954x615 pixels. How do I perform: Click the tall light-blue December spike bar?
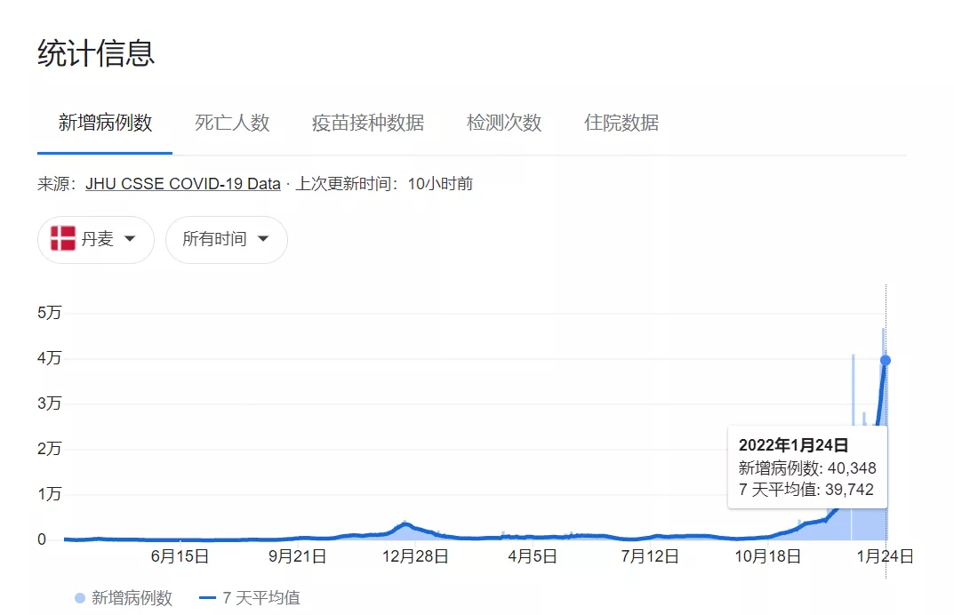click(x=853, y=389)
